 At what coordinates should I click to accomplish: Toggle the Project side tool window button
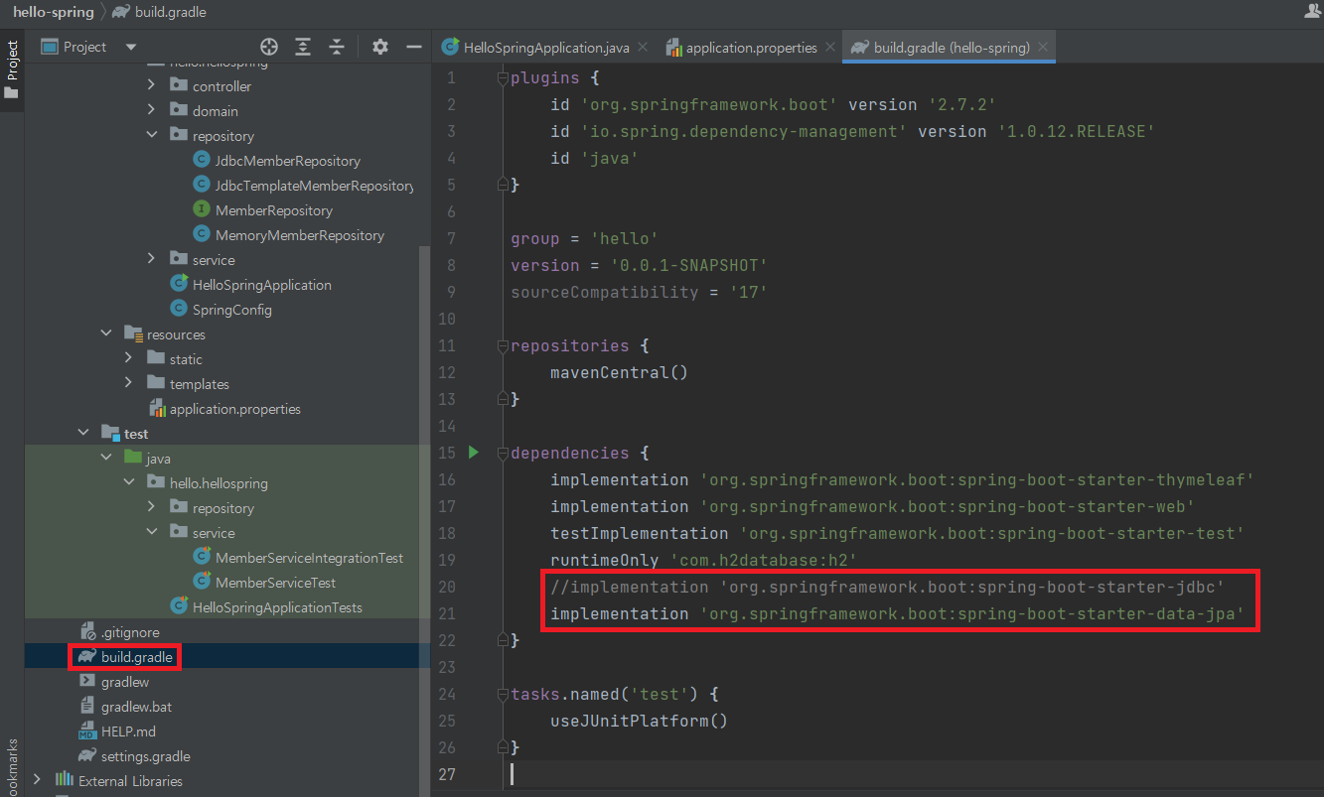pos(12,69)
